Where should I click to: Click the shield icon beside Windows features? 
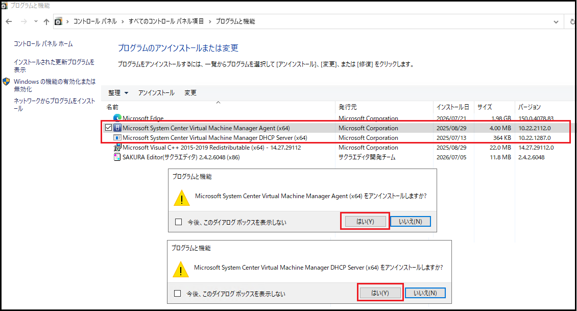click(6, 82)
